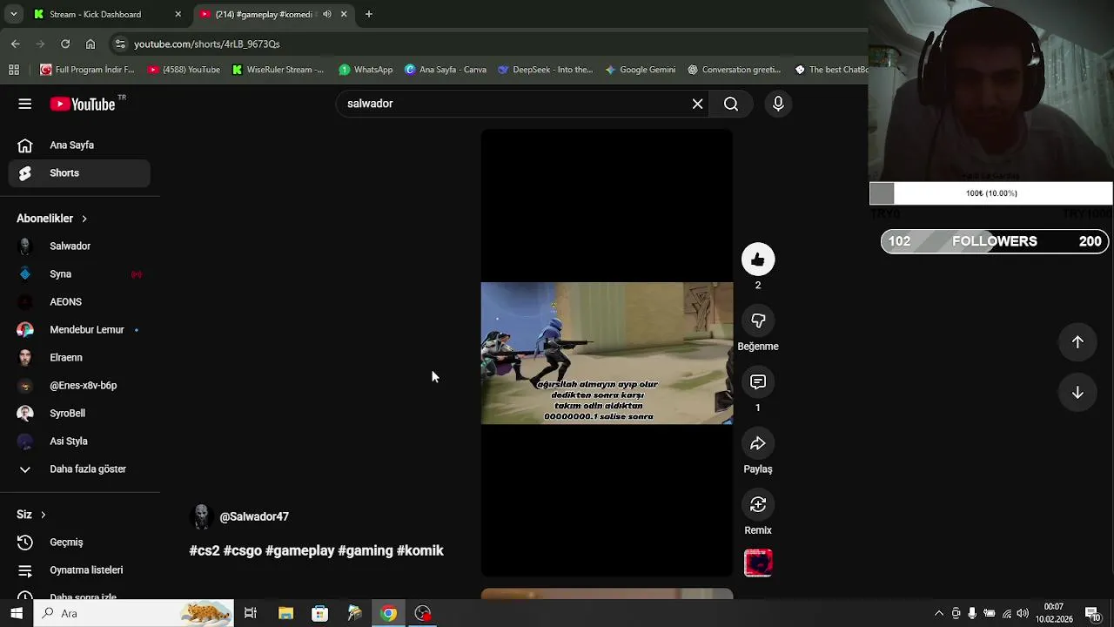Image resolution: width=1114 pixels, height=627 pixels.
Task: Select Shorts in sidebar
Action: [79, 173]
